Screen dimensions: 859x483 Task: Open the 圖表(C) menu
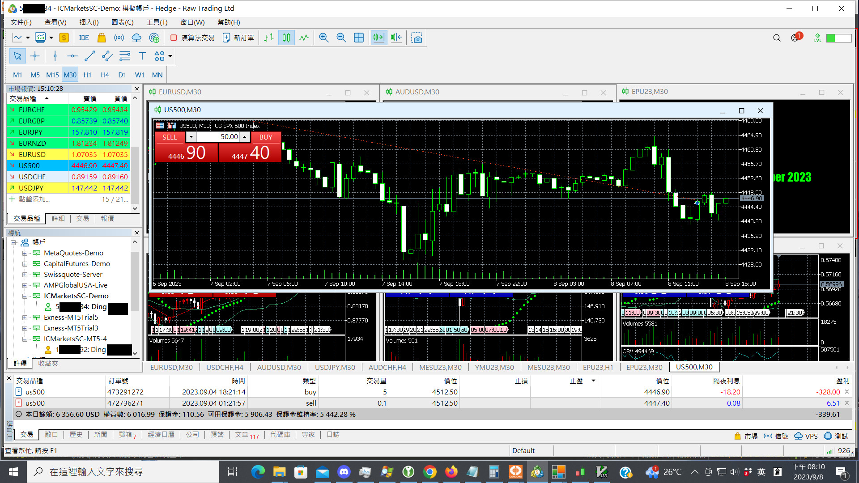[123, 22]
